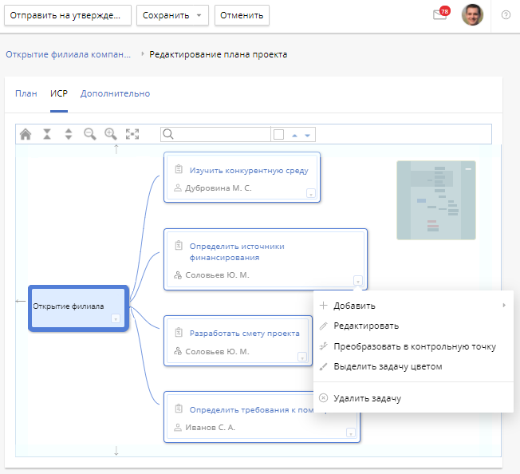Click the expand all nodes icon
This screenshot has height=474, width=520.
69,134
